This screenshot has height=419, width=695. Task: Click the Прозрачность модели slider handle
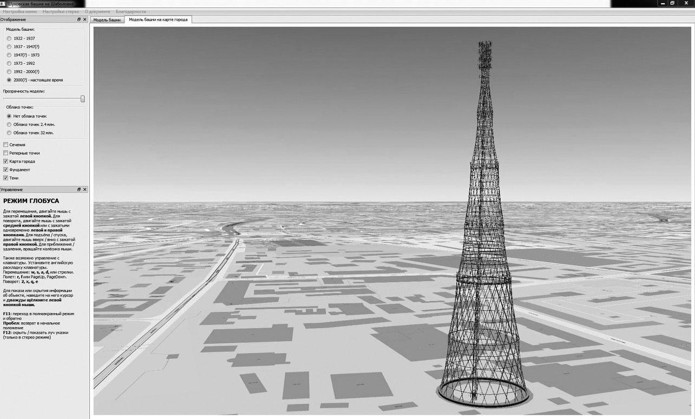pyautogui.click(x=83, y=99)
